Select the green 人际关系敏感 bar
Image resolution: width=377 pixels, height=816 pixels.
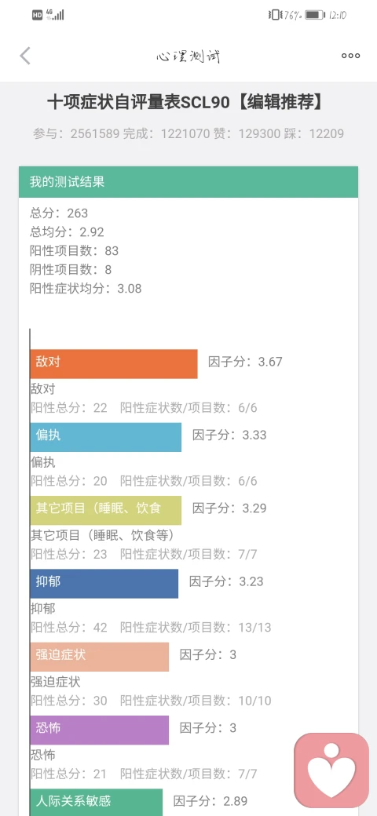[97, 802]
